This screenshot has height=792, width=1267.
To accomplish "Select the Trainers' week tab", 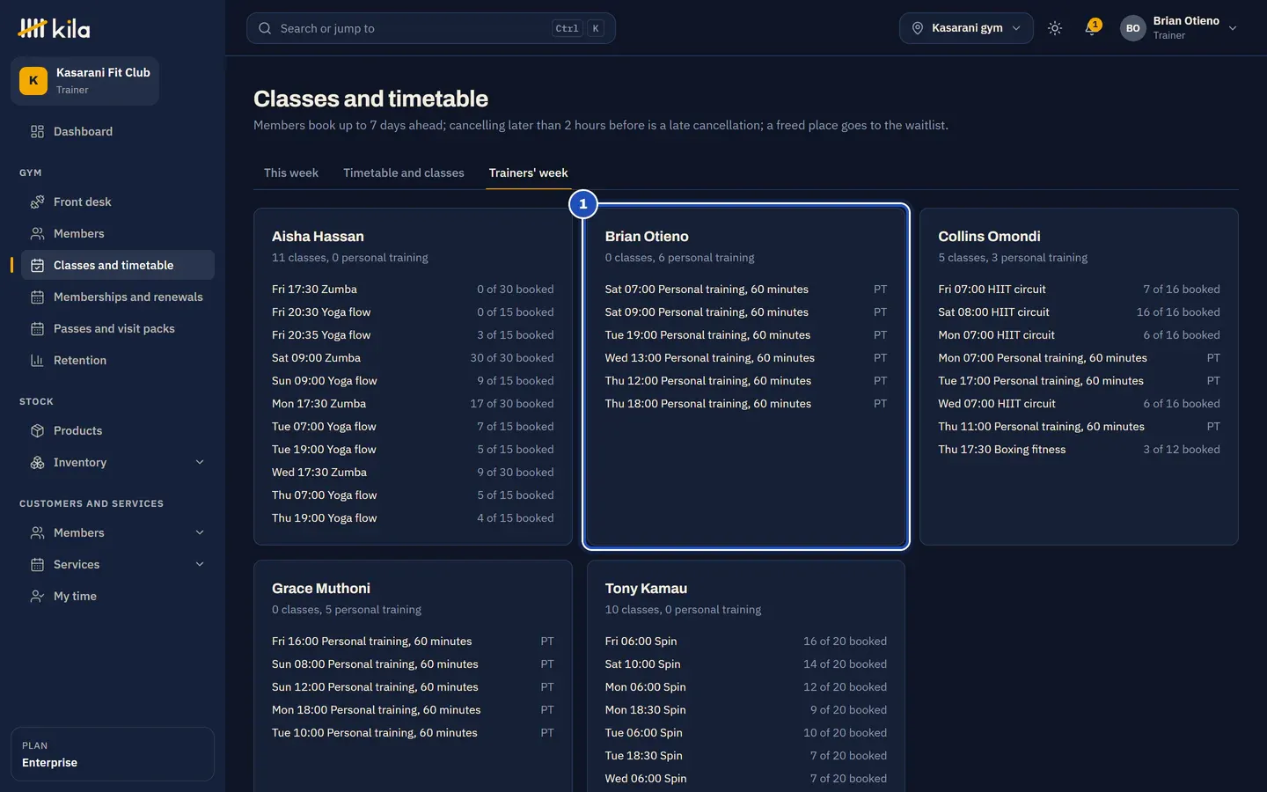I will [529, 172].
